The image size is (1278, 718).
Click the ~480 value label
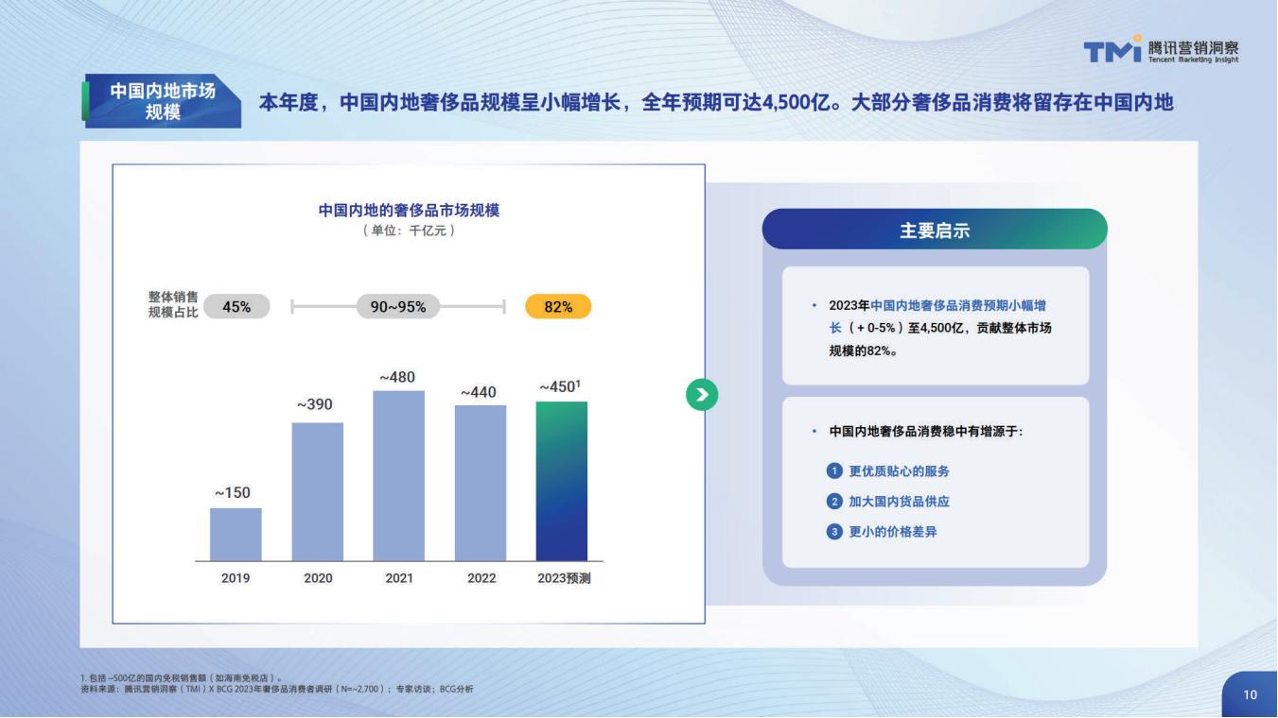tap(397, 377)
